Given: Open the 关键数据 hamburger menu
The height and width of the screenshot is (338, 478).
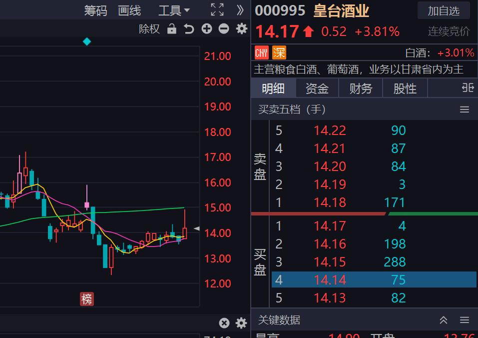Looking at the screenshot, I should point(465,320).
